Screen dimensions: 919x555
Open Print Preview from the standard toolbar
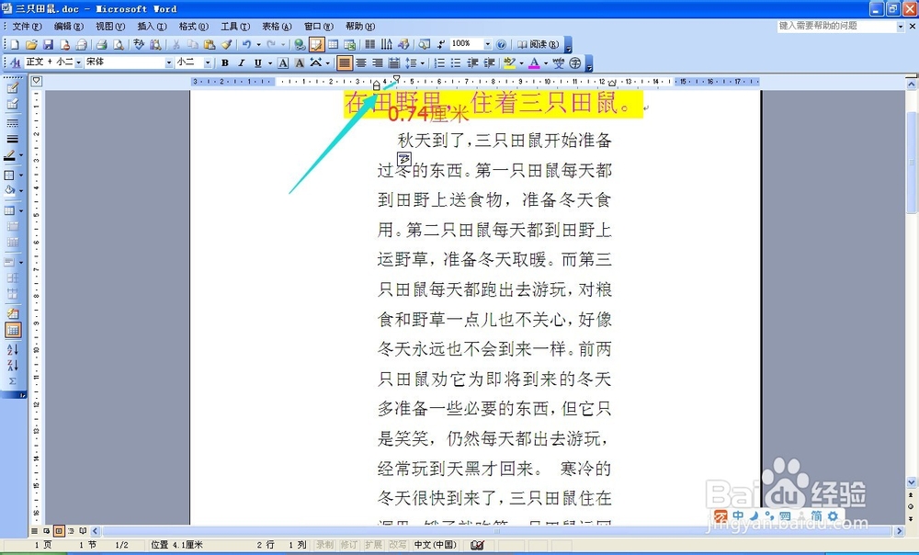118,44
